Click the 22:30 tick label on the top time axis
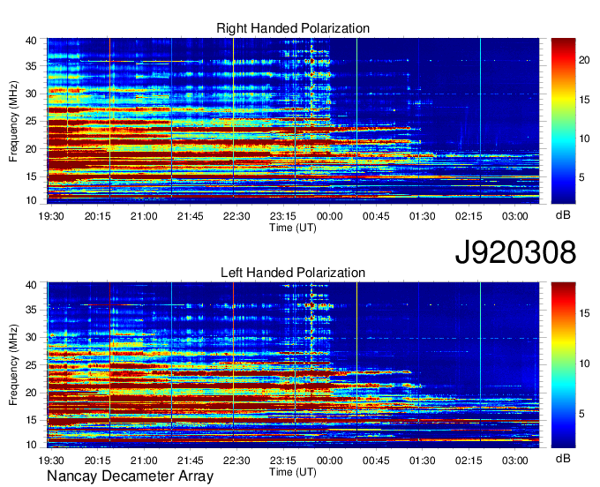This screenshot has width=600, height=487. click(x=236, y=216)
